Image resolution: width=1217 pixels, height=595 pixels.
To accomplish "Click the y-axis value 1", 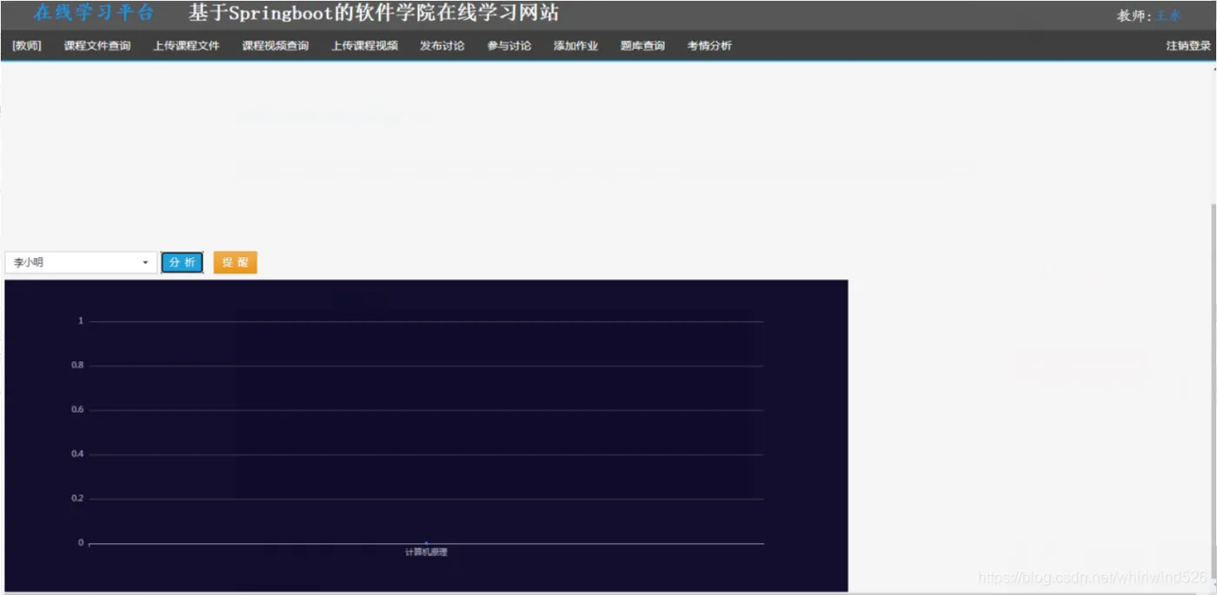I will [x=81, y=321].
